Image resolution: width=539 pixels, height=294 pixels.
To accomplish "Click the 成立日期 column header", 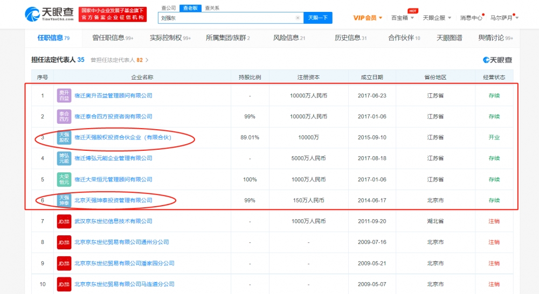I will click(372, 78).
